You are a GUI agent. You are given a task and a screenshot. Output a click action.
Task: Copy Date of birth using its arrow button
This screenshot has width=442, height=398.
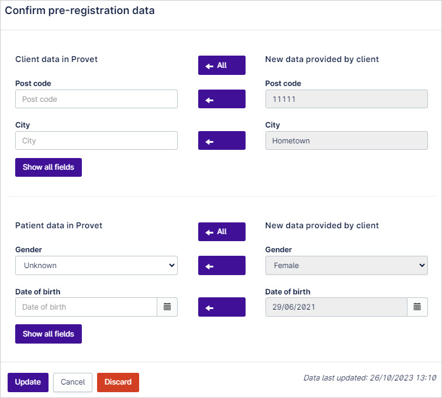click(x=222, y=307)
